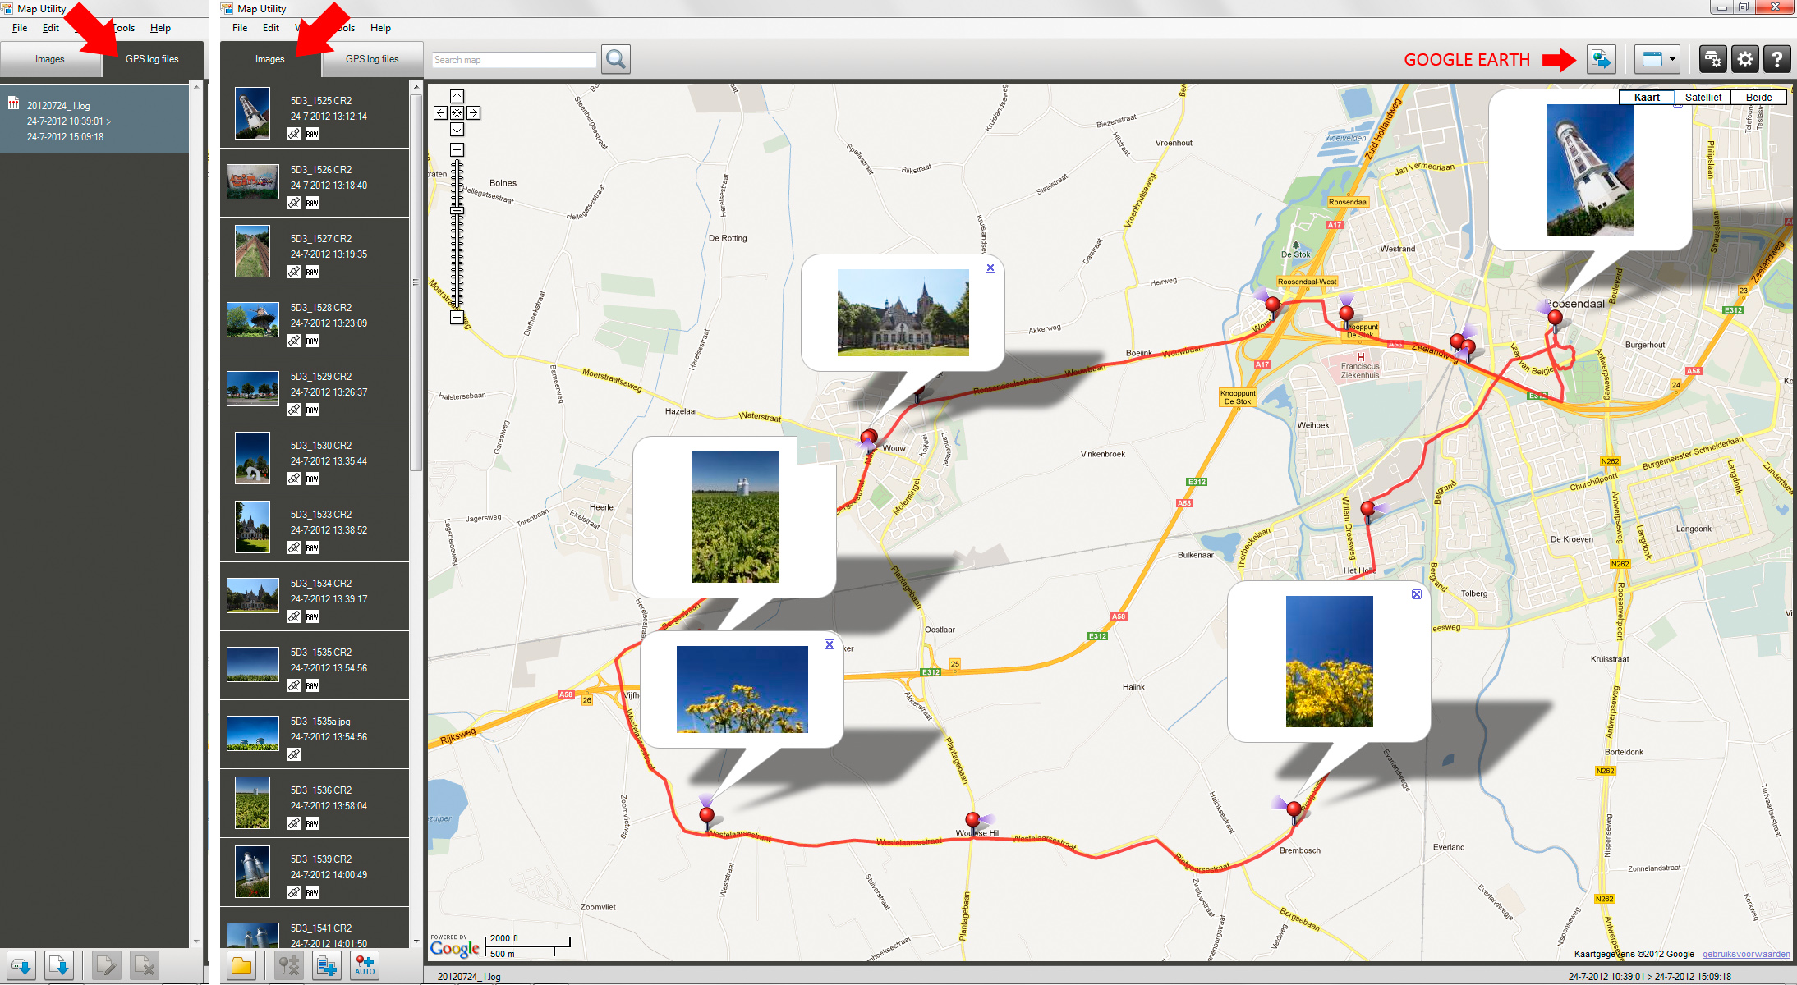The height and width of the screenshot is (985, 1797).
Task: Select image 5D3_1536.CR2 in the list
Action: [x=315, y=803]
